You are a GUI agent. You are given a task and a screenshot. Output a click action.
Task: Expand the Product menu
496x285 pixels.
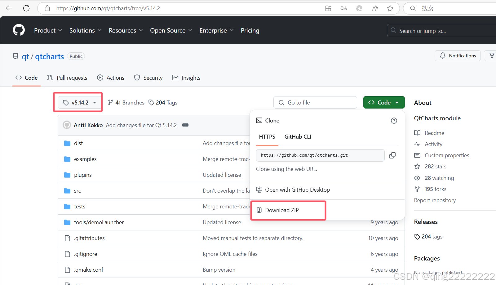[x=48, y=30]
